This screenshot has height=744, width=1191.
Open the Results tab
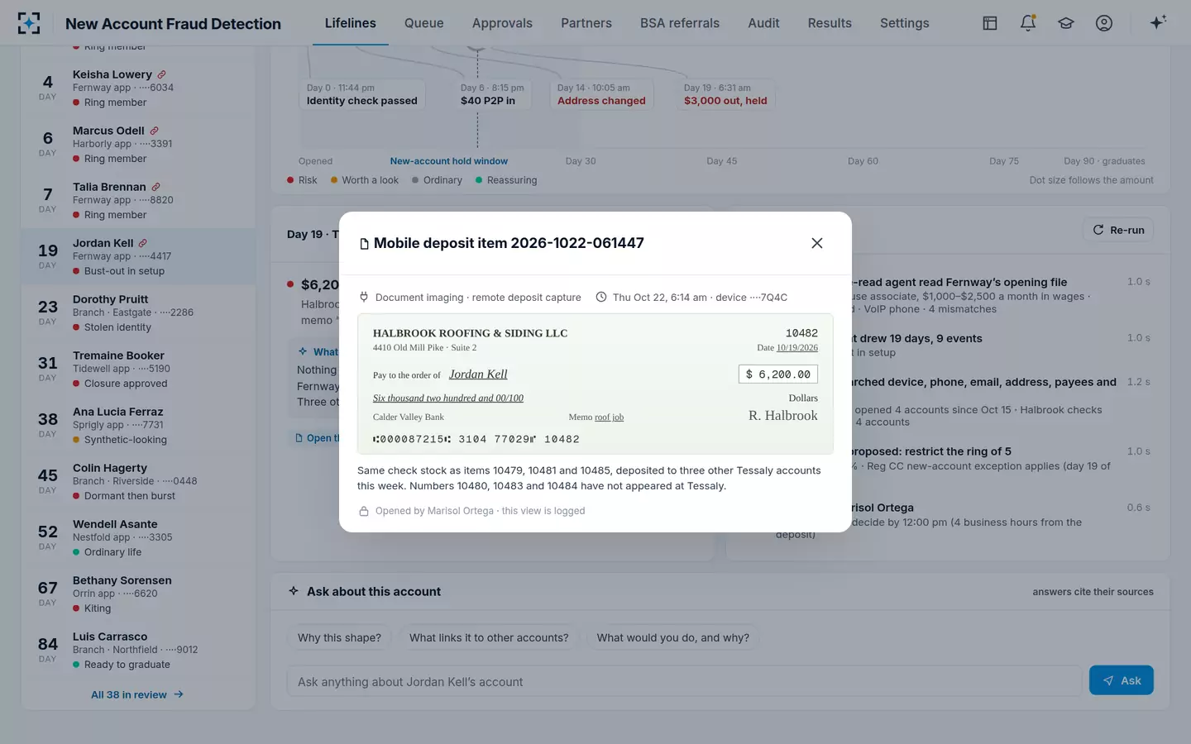(x=830, y=23)
